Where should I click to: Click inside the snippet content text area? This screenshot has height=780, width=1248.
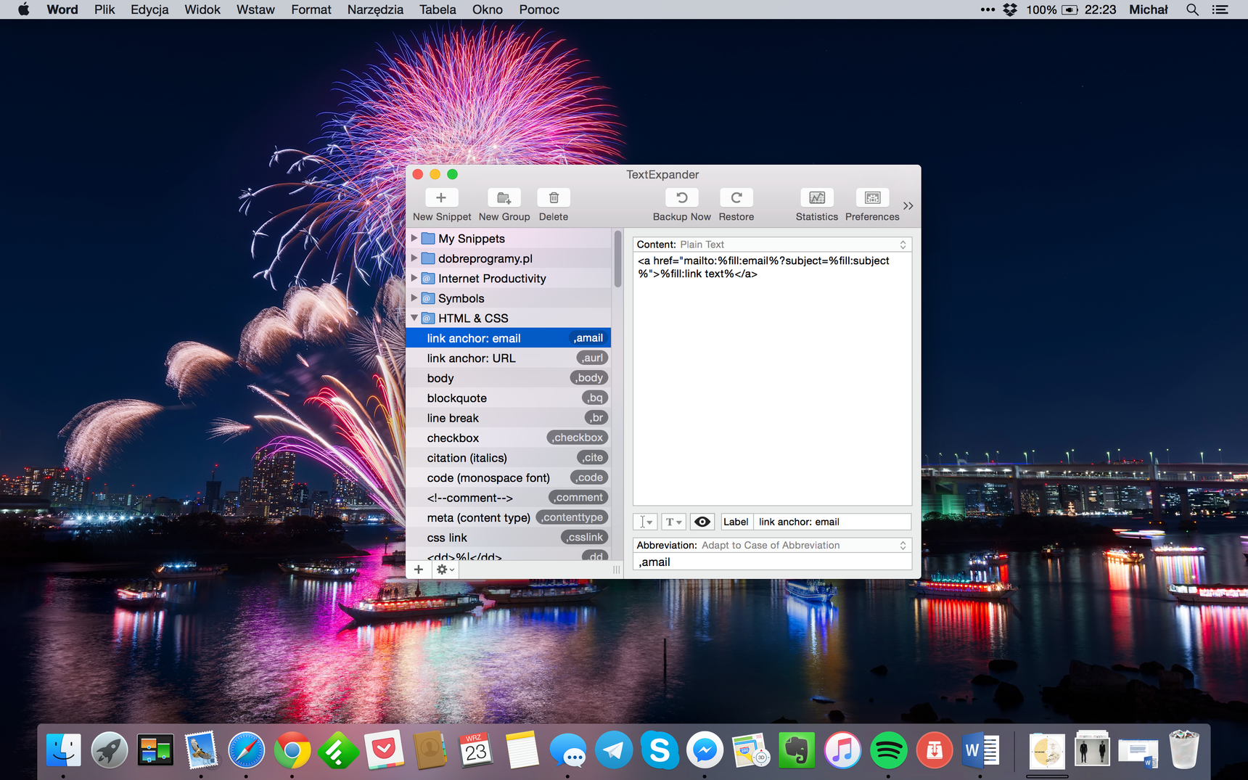[772, 378]
